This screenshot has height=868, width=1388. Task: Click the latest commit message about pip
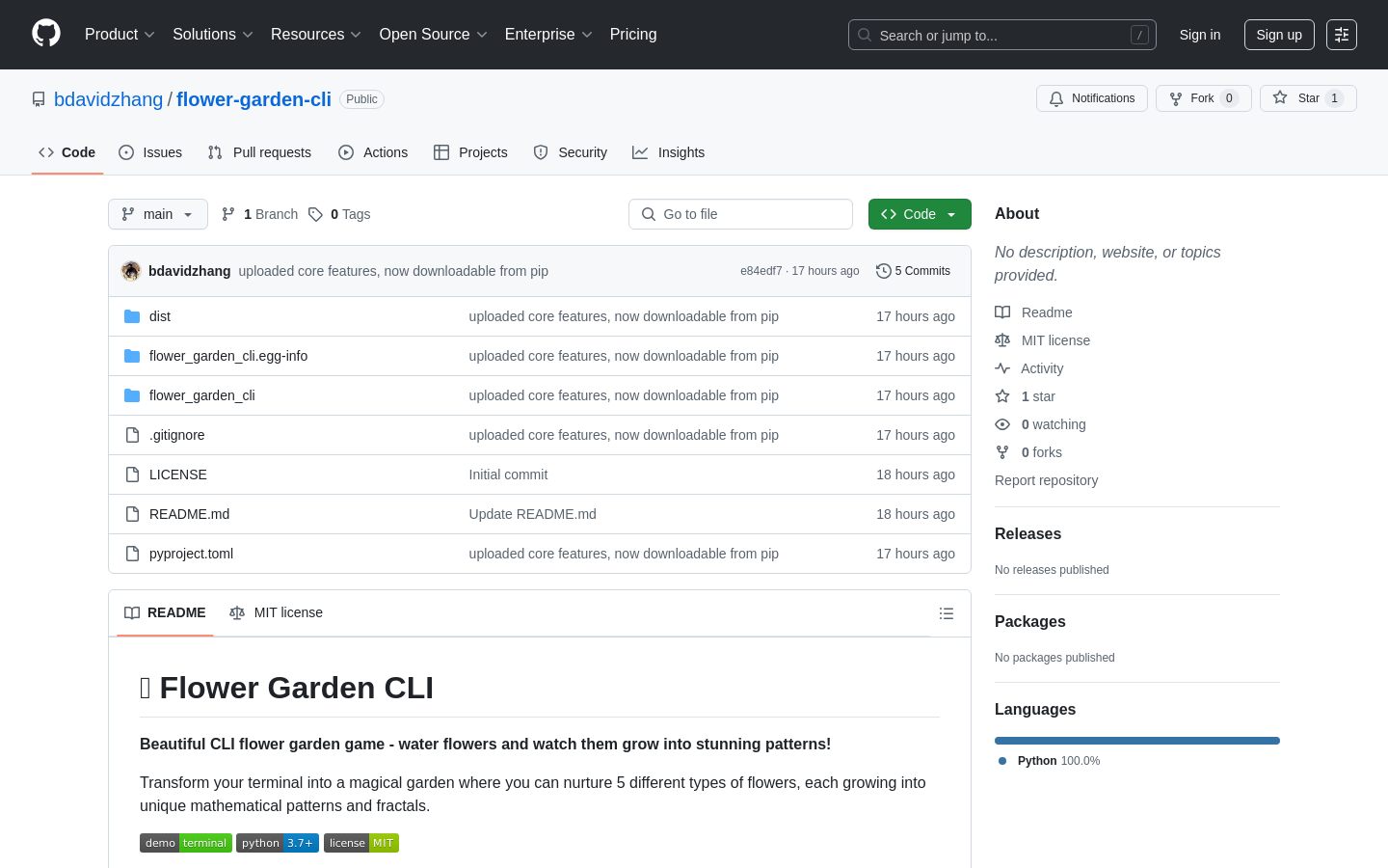tap(393, 271)
